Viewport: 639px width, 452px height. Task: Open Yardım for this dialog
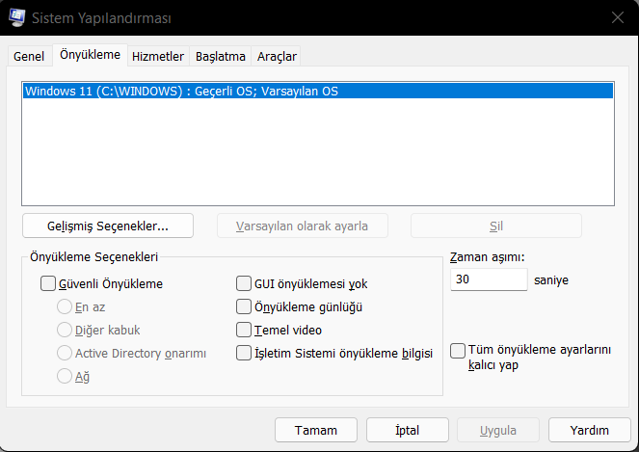[589, 430]
